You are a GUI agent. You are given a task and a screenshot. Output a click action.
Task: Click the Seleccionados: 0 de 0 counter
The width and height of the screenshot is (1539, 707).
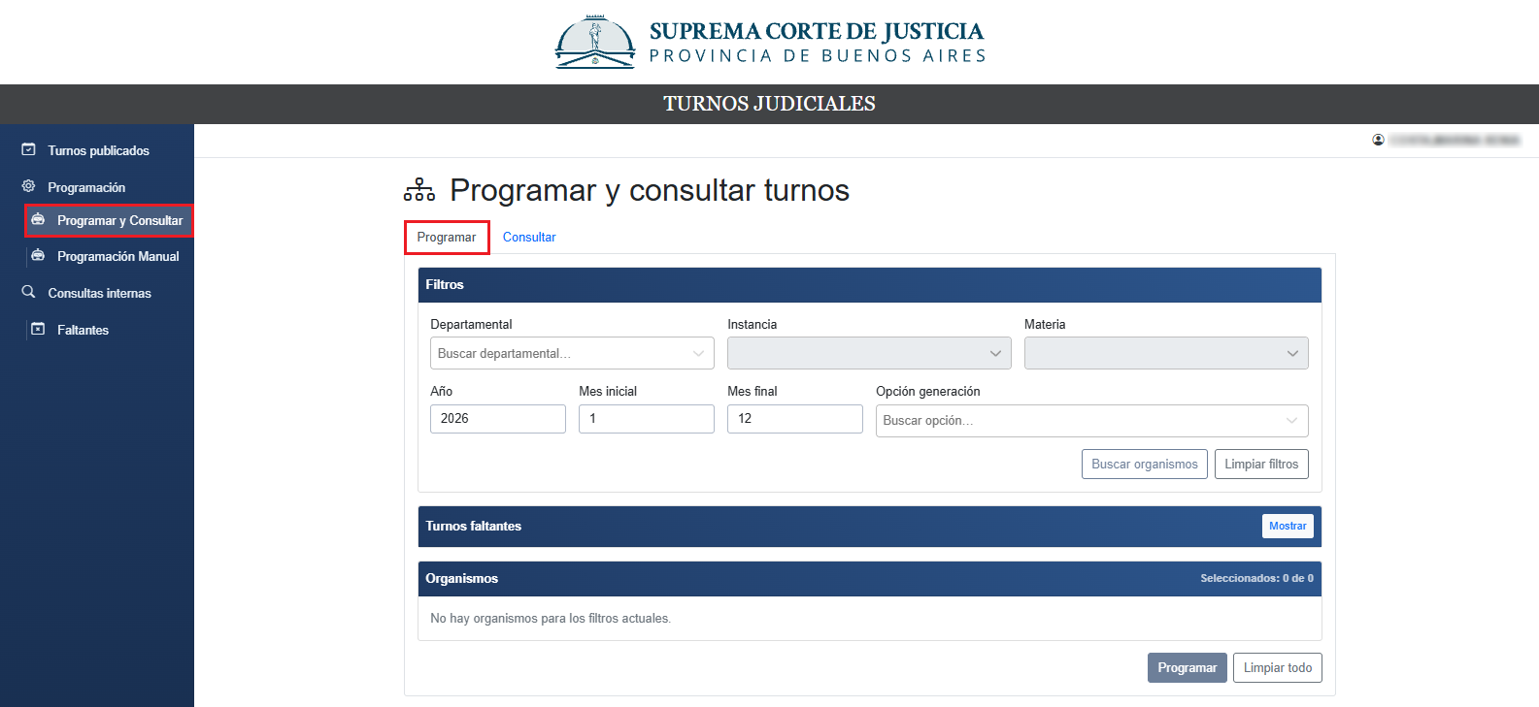pyautogui.click(x=1256, y=578)
